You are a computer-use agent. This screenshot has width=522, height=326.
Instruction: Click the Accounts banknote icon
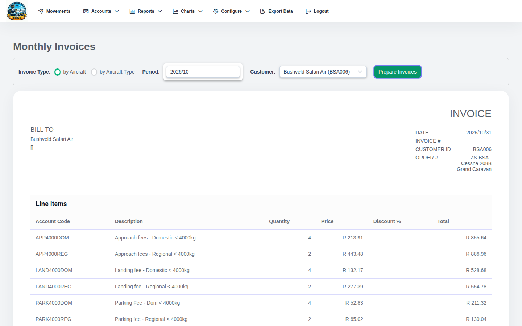pyautogui.click(x=86, y=11)
